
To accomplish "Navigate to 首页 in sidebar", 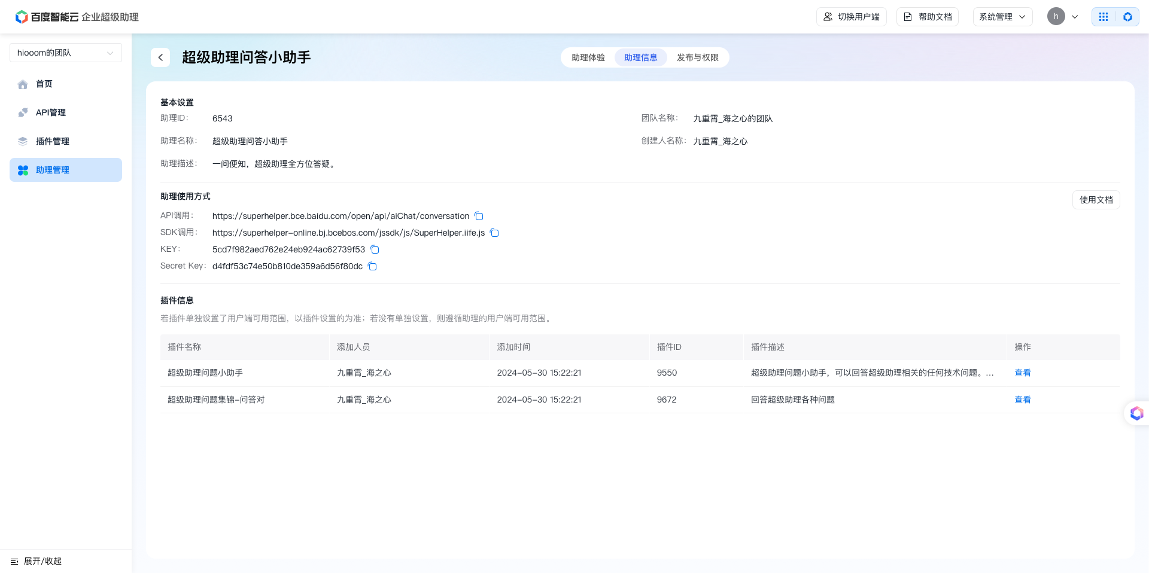I will [66, 84].
